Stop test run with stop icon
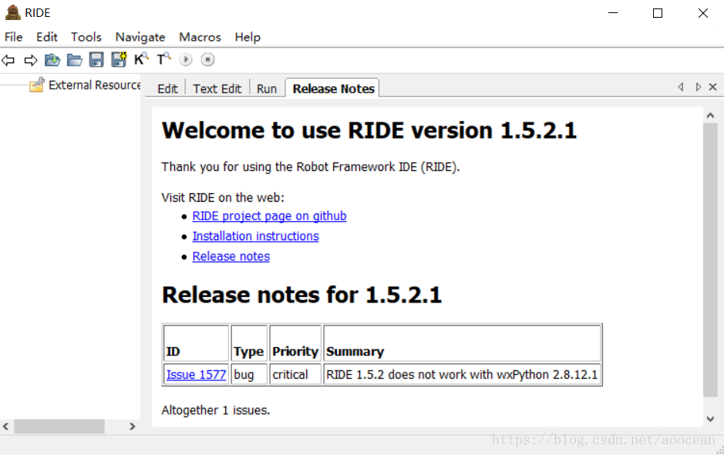 coord(207,59)
